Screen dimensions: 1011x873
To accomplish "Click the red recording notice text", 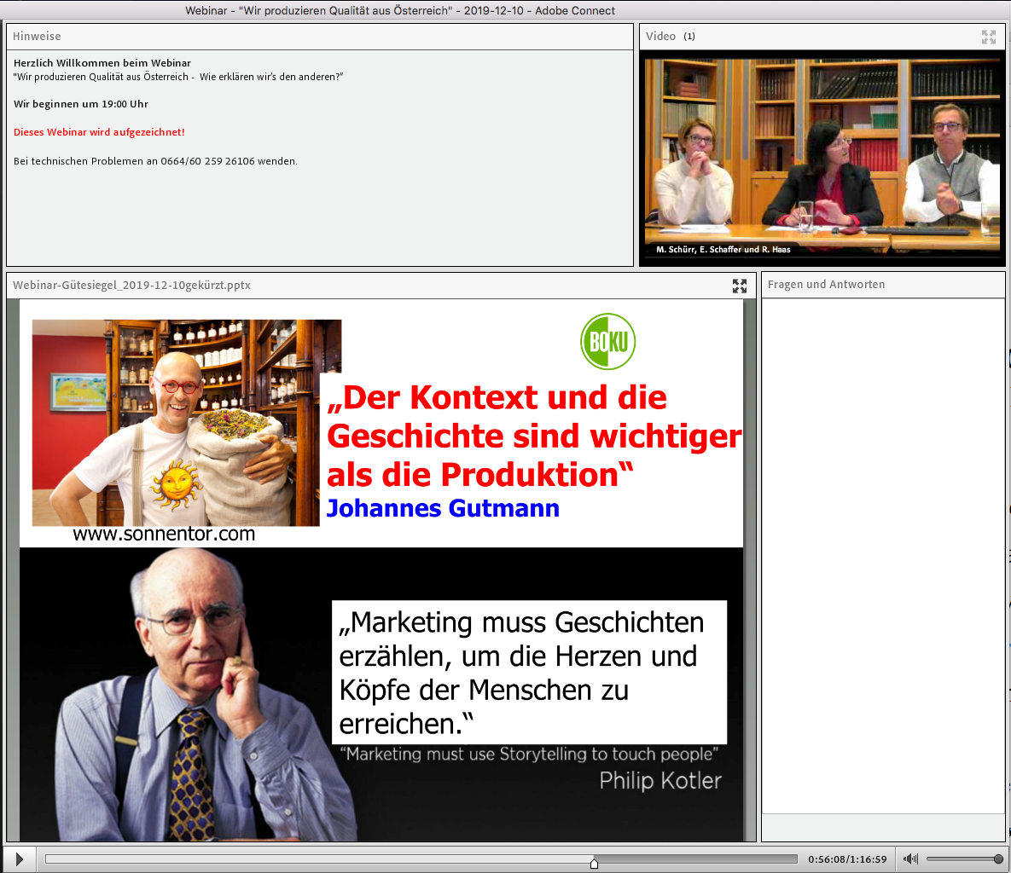I will click(x=99, y=132).
